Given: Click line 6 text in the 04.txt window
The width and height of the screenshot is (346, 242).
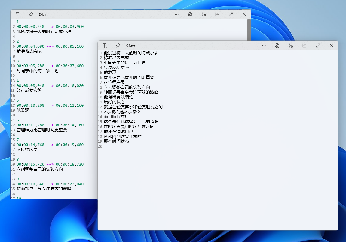Looking at the screenshot, I should tap(129, 77).
